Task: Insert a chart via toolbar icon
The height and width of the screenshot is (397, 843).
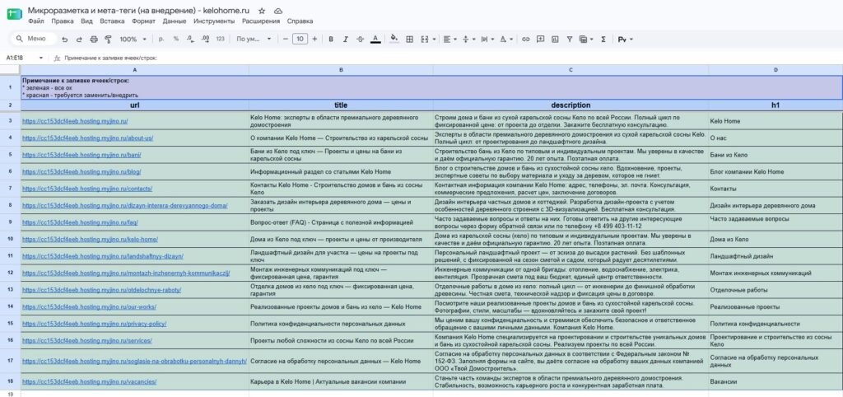Action: (555, 40)
